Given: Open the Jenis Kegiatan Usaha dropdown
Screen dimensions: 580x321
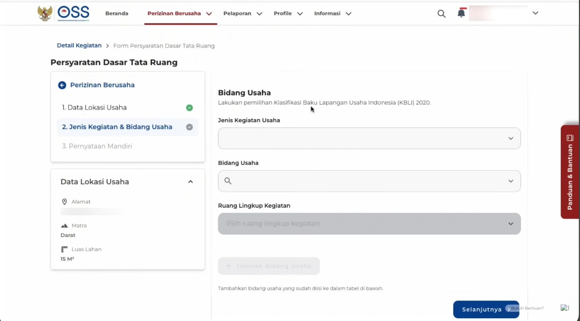Looking at the screenshot, I should pos(369,138).
